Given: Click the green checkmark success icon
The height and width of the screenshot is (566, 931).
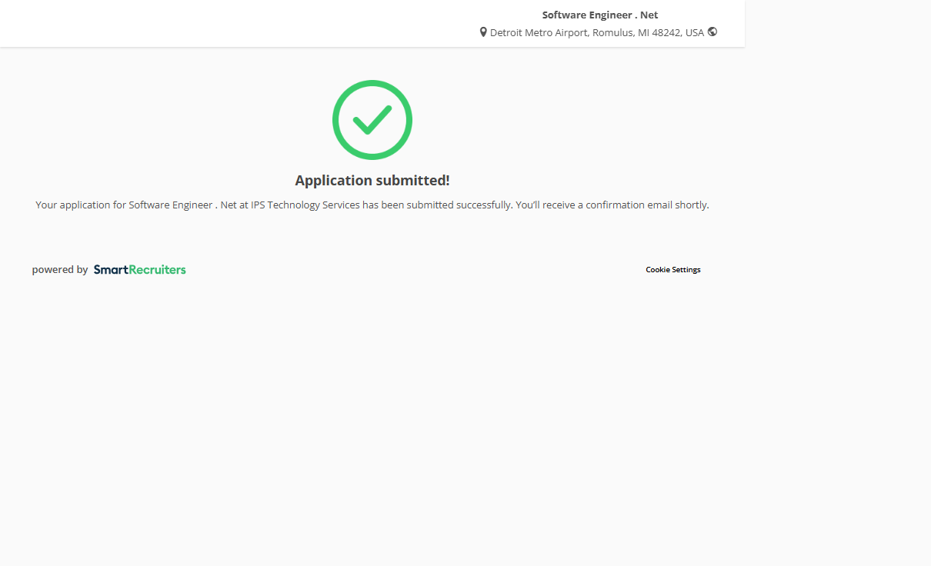Looking at the screenshot, I should click(372, 120).
